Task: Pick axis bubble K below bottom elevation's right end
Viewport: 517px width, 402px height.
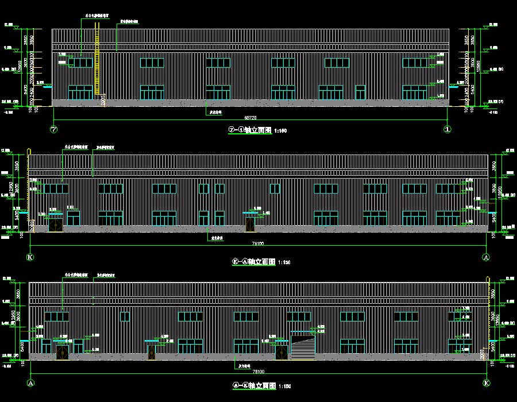Action: point(487,382)
